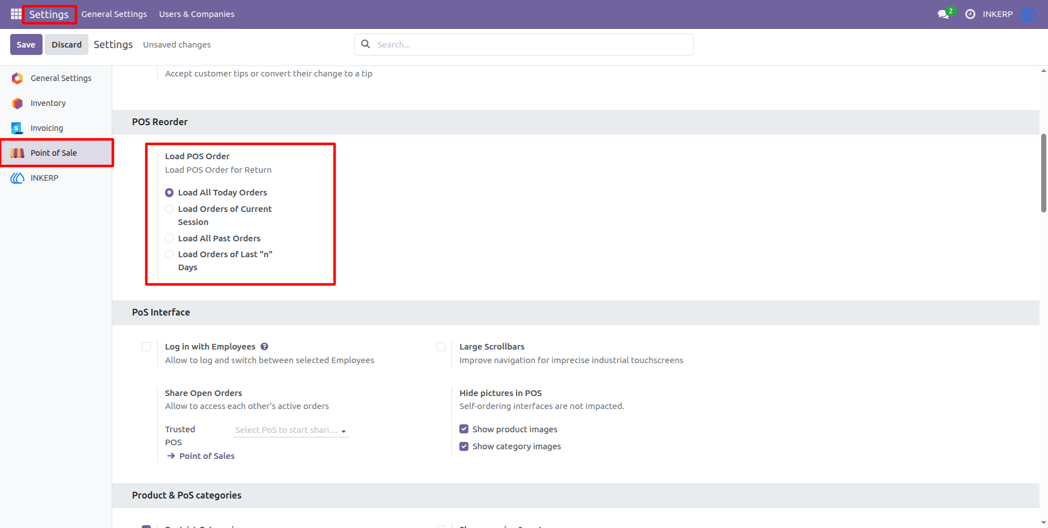Click help icon beside Log in with Employees
The width and height of the screenshot is (1048, 528).
[264, 347]
